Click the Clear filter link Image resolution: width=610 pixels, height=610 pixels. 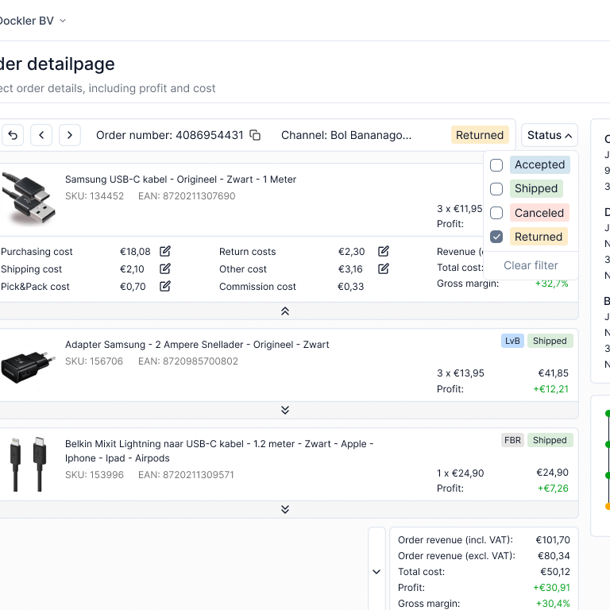coord(531,265)
